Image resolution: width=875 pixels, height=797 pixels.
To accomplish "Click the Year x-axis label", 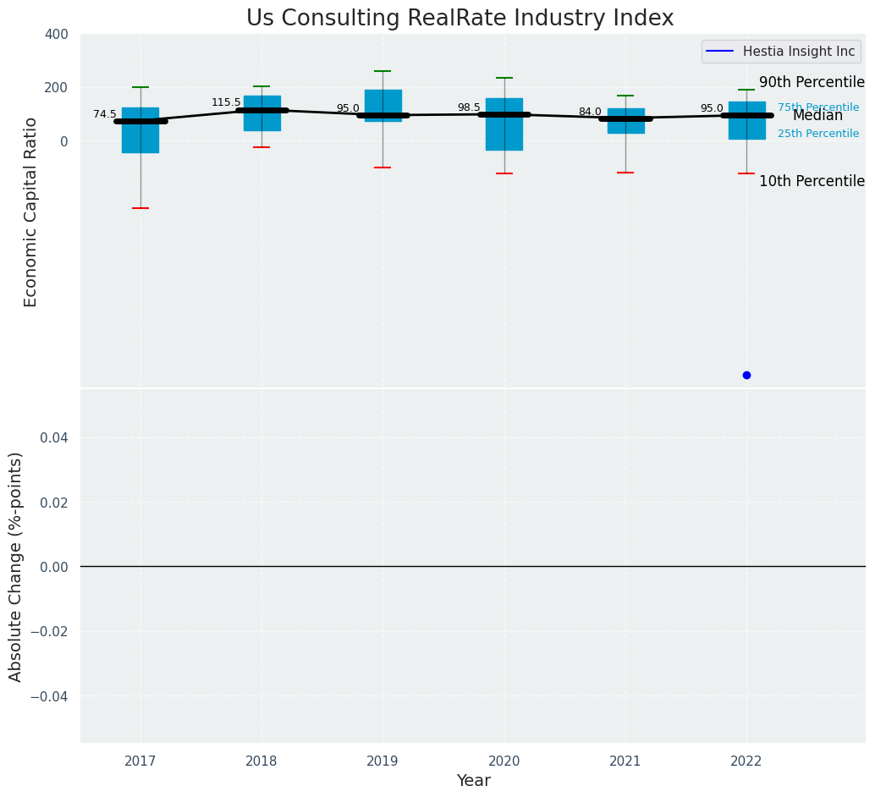I will coord(473,780).
